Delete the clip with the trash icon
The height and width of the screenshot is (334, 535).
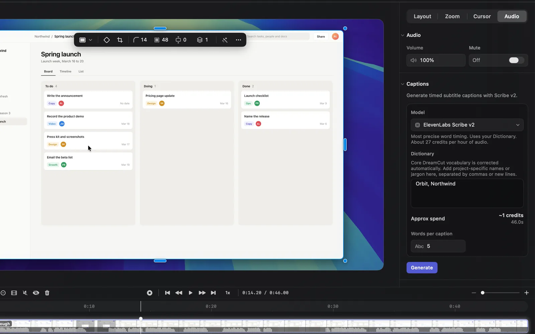[47, 293]
